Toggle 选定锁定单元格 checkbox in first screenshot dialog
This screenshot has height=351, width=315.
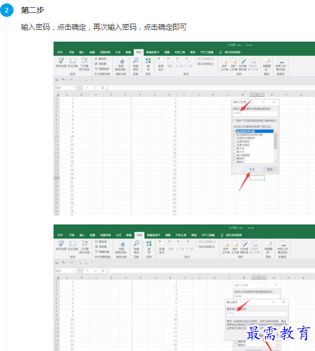pos(235,132)
